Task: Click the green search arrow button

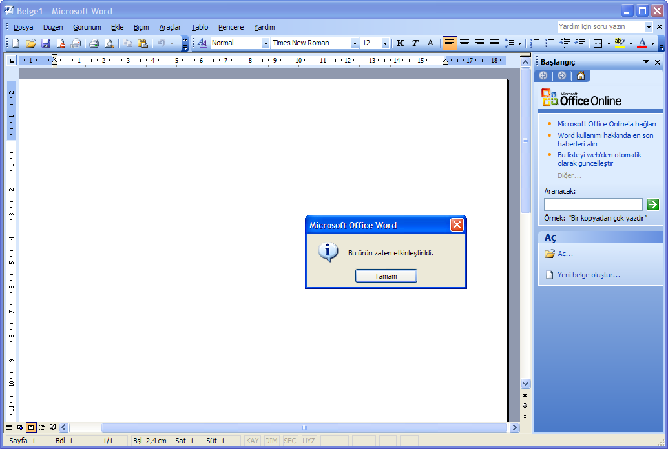Action: [x=652, y=205]
